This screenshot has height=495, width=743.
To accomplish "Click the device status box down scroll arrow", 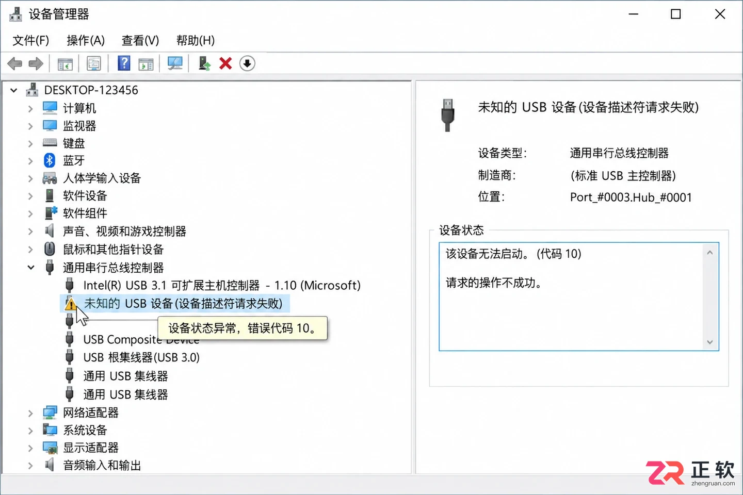I will [710, 342].
